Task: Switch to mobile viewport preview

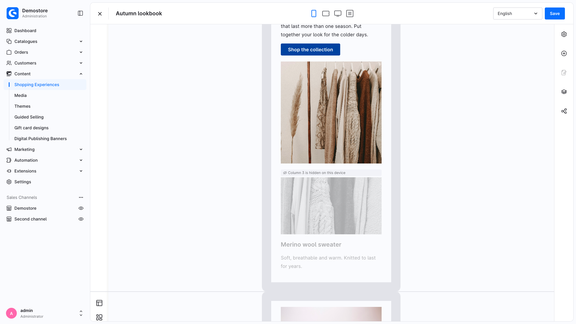Action: pyautogui.click(x=314, y=13)
